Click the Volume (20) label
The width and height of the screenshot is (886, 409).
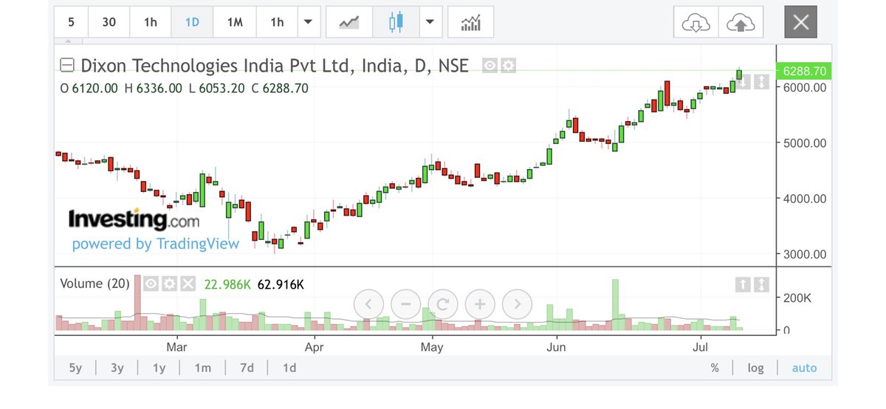[x=95, y=283]
